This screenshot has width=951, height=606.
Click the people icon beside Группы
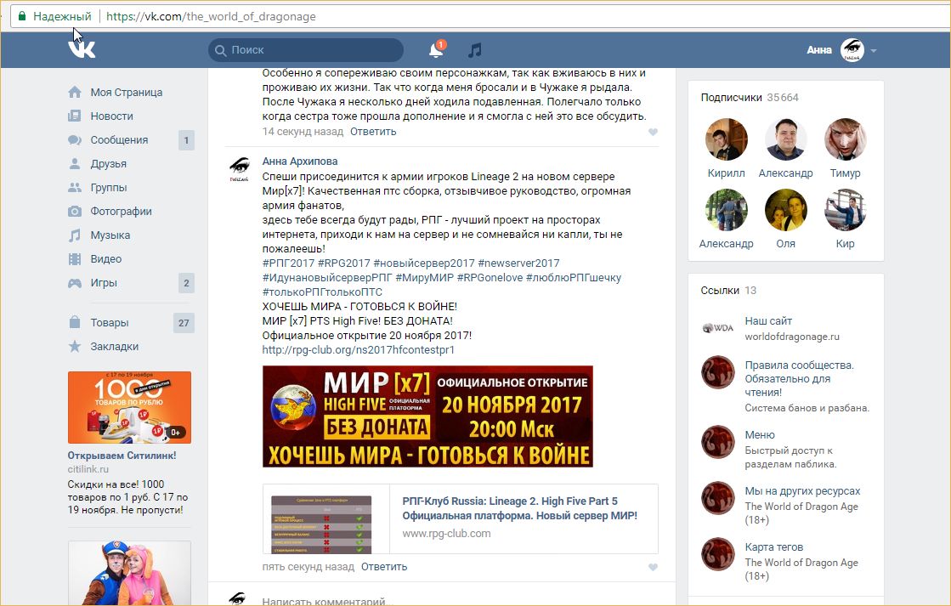point(75,188)
